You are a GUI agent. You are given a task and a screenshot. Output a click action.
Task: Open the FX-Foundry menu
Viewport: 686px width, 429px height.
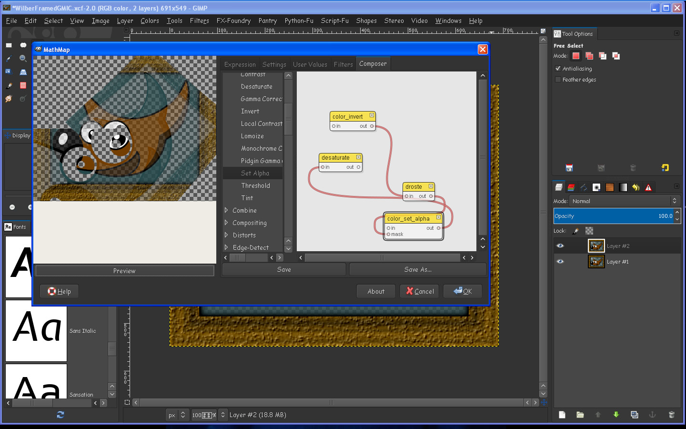(x=233, y=20)
